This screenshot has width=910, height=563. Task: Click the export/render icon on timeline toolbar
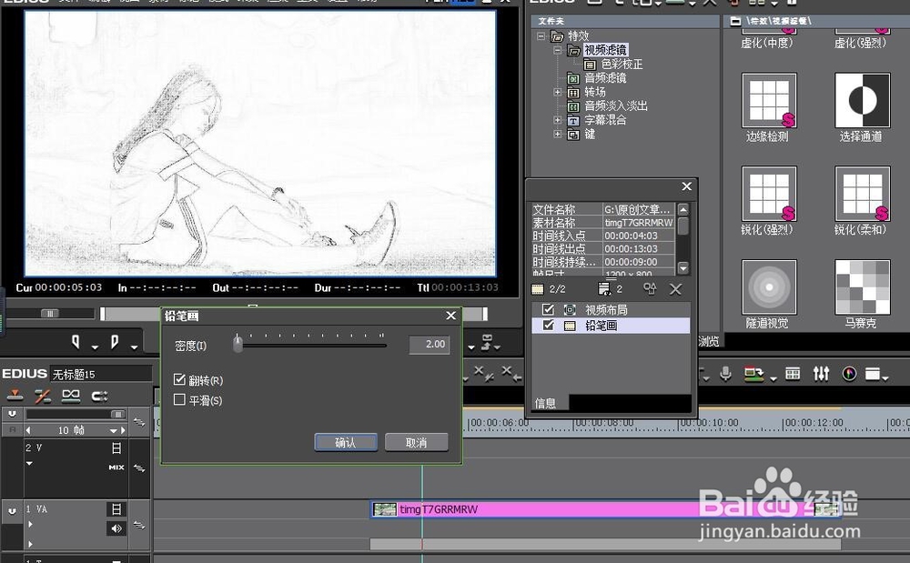(x=753, y=374)
